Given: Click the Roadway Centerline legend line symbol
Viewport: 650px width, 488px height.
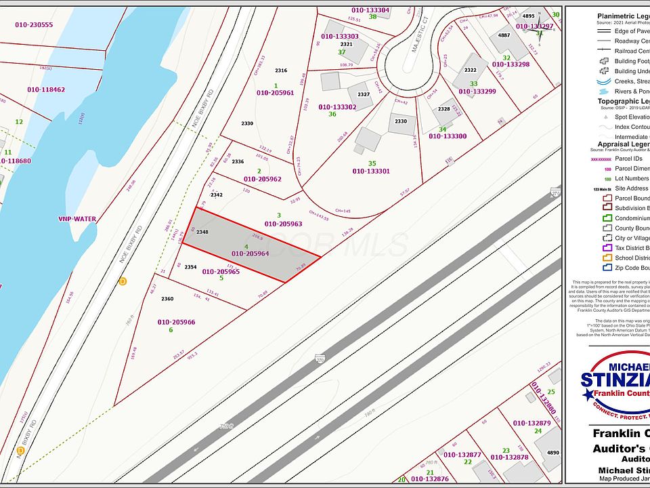Looking at the screenshot, I should click(605, 41).
